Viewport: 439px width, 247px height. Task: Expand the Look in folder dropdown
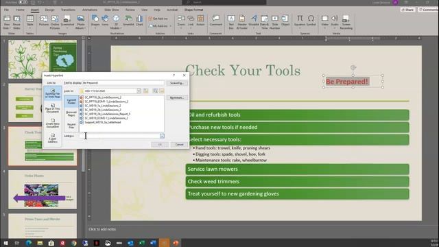(x=139, y=91)
